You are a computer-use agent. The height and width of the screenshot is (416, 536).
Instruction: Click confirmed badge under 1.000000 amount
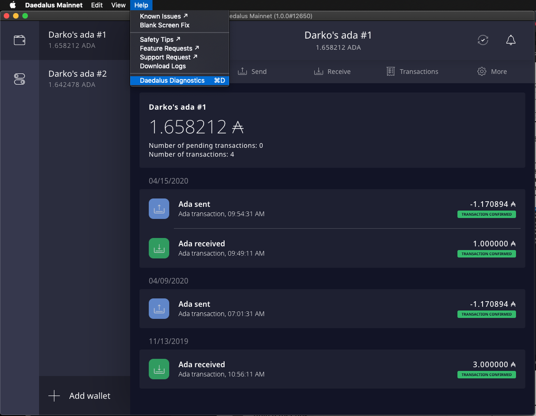click(486, 254)
